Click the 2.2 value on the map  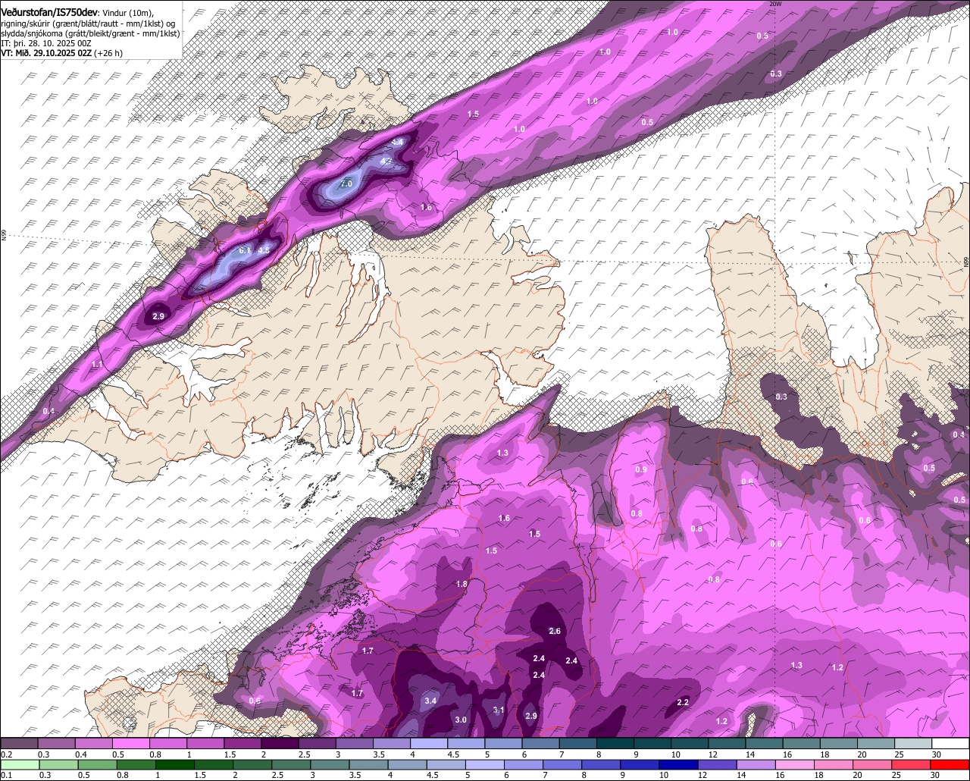coord(683,703)
